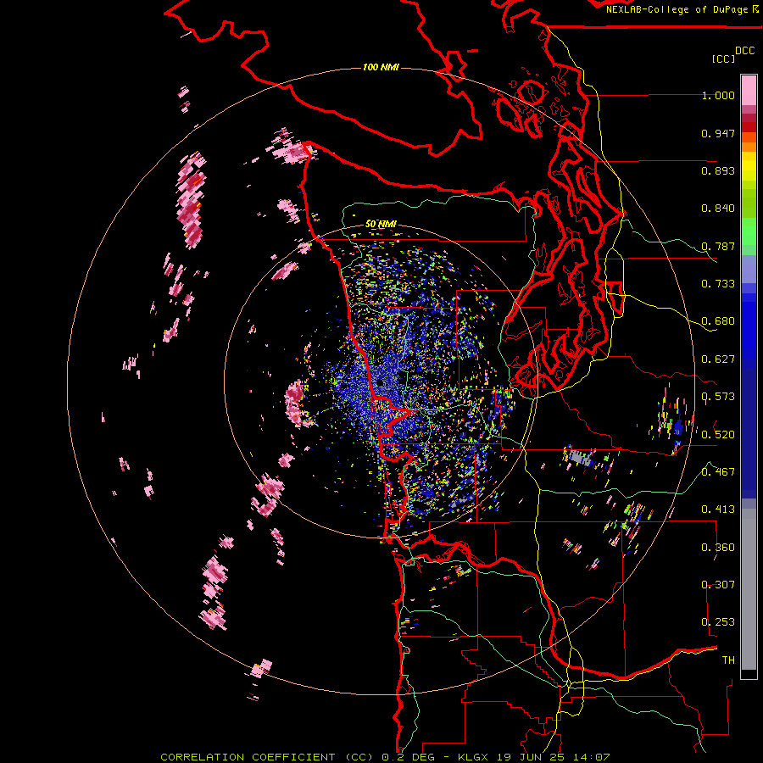Click the radar site dot at map center

pos(380,383)
